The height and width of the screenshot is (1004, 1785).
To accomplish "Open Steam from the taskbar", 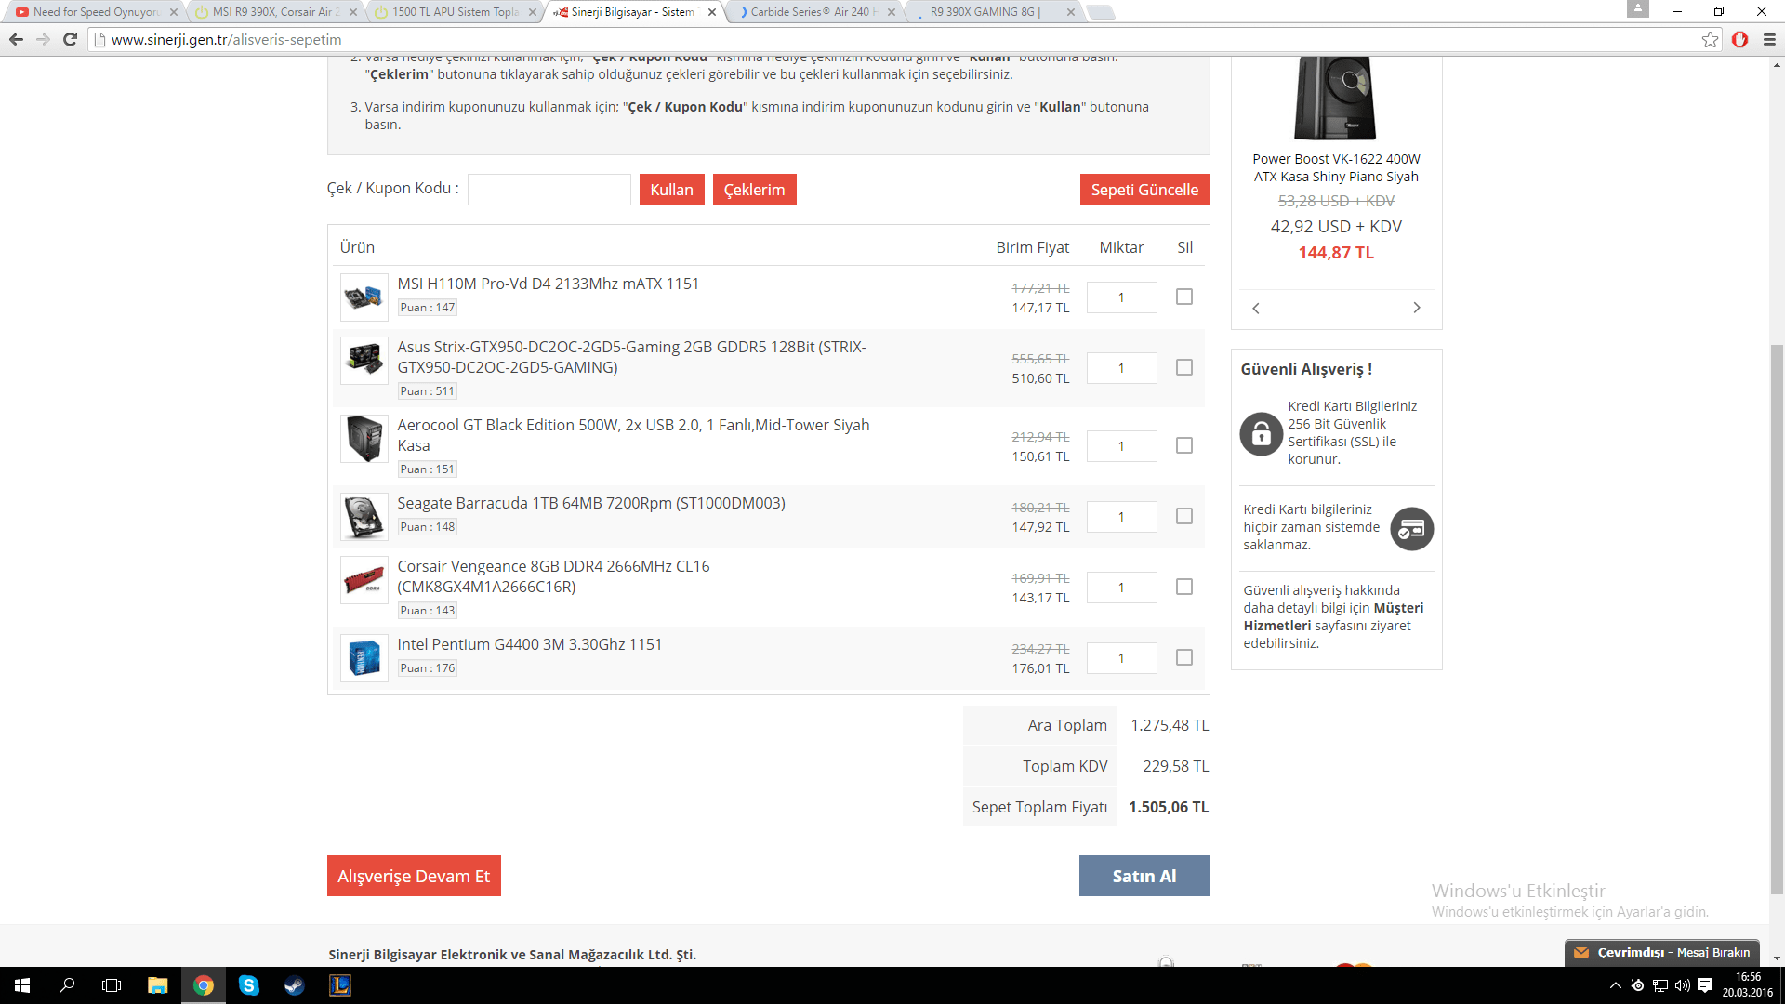I will pos(294,985).
